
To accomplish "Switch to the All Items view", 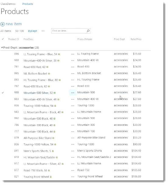I will 6,31.
